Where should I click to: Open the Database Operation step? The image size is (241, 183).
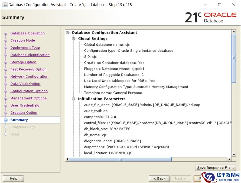pos(27,33)
